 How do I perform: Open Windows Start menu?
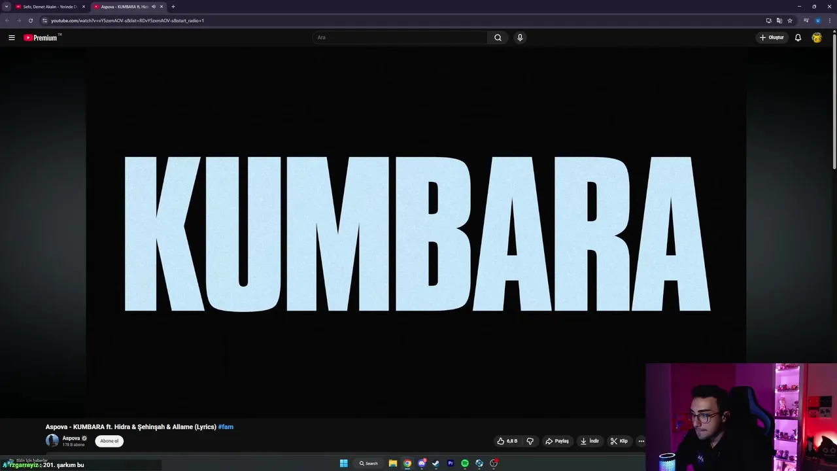(x=344, y=463)
